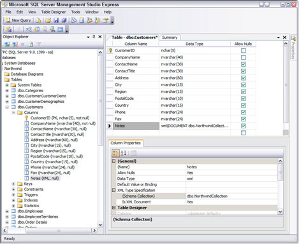Uncheck Allow Nulls for Fax
Viewport: 299px width, 244px height.
point(244,119)
